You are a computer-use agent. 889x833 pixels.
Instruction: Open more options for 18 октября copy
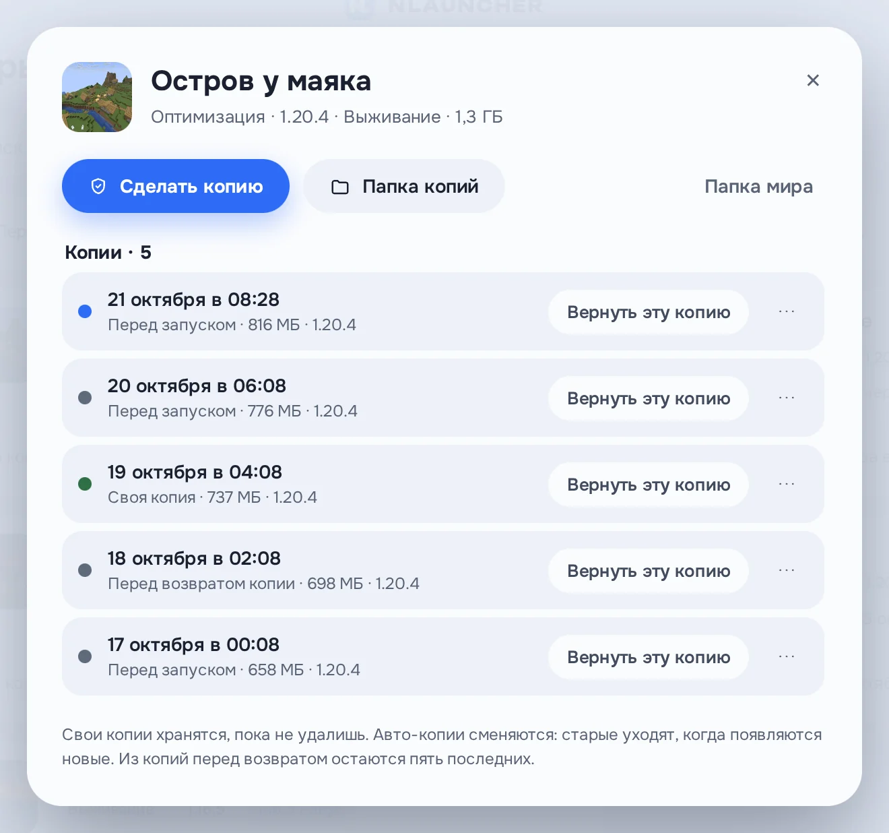coord(787,571)
